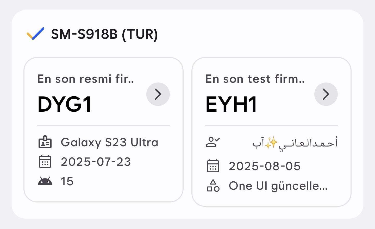Click the 2025-08-05 test date
Screen dimensions: 375x229
pos(265,166)
